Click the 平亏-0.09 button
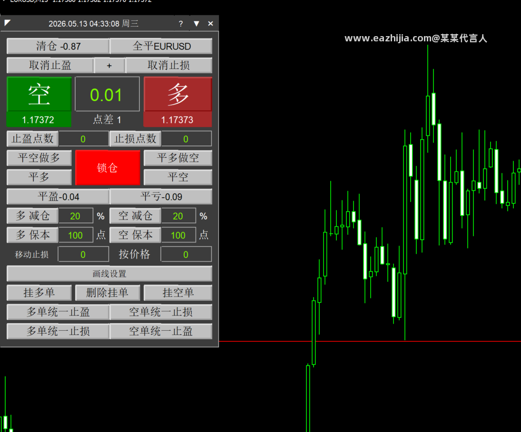Screen dimensions: 521x432 pyautogui.click(x=161, y=196)
